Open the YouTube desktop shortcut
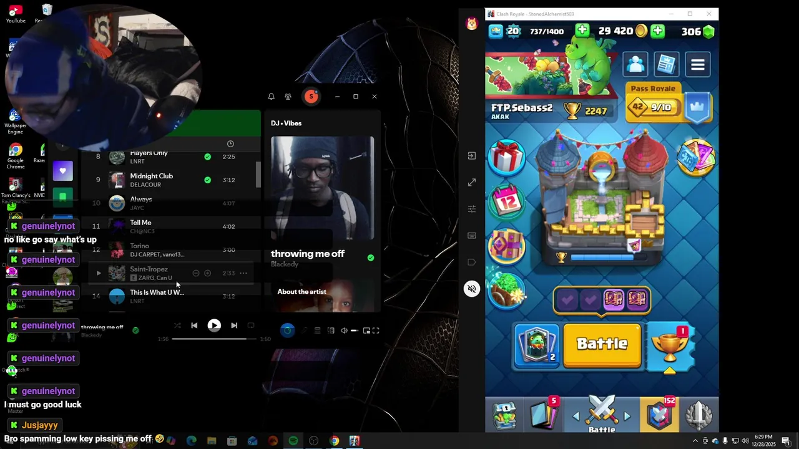Viewport: 799px width, 449px height. [16, 14]
